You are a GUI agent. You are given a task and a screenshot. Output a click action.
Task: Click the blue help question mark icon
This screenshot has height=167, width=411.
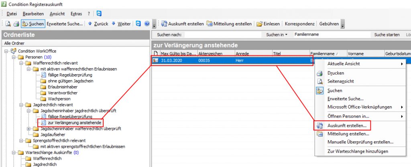click(x=147, y=24)
